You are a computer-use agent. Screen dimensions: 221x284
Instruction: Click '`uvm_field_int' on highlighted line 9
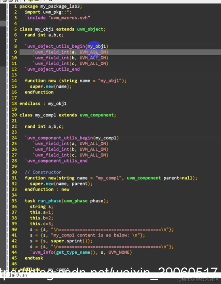[51, 52]
